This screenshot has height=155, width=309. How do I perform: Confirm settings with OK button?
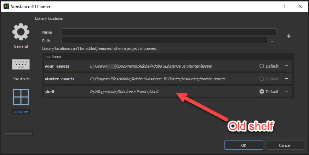click(x=244, y=145)
